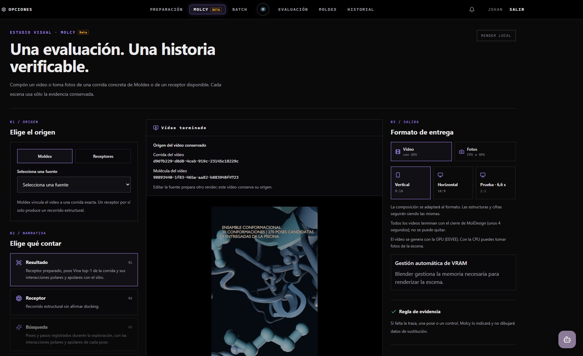This screenshot has height=356, width=583.
Task: Click Salir to log out
Action: [x=517, y=9]
